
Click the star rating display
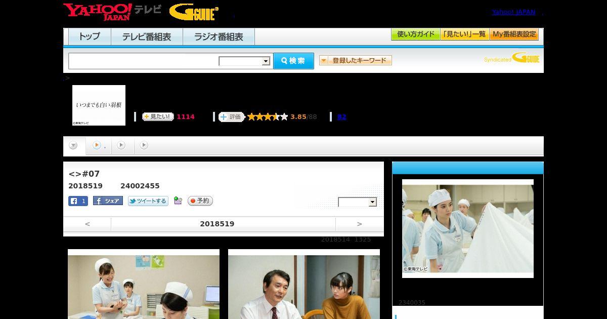coord(267,116)
